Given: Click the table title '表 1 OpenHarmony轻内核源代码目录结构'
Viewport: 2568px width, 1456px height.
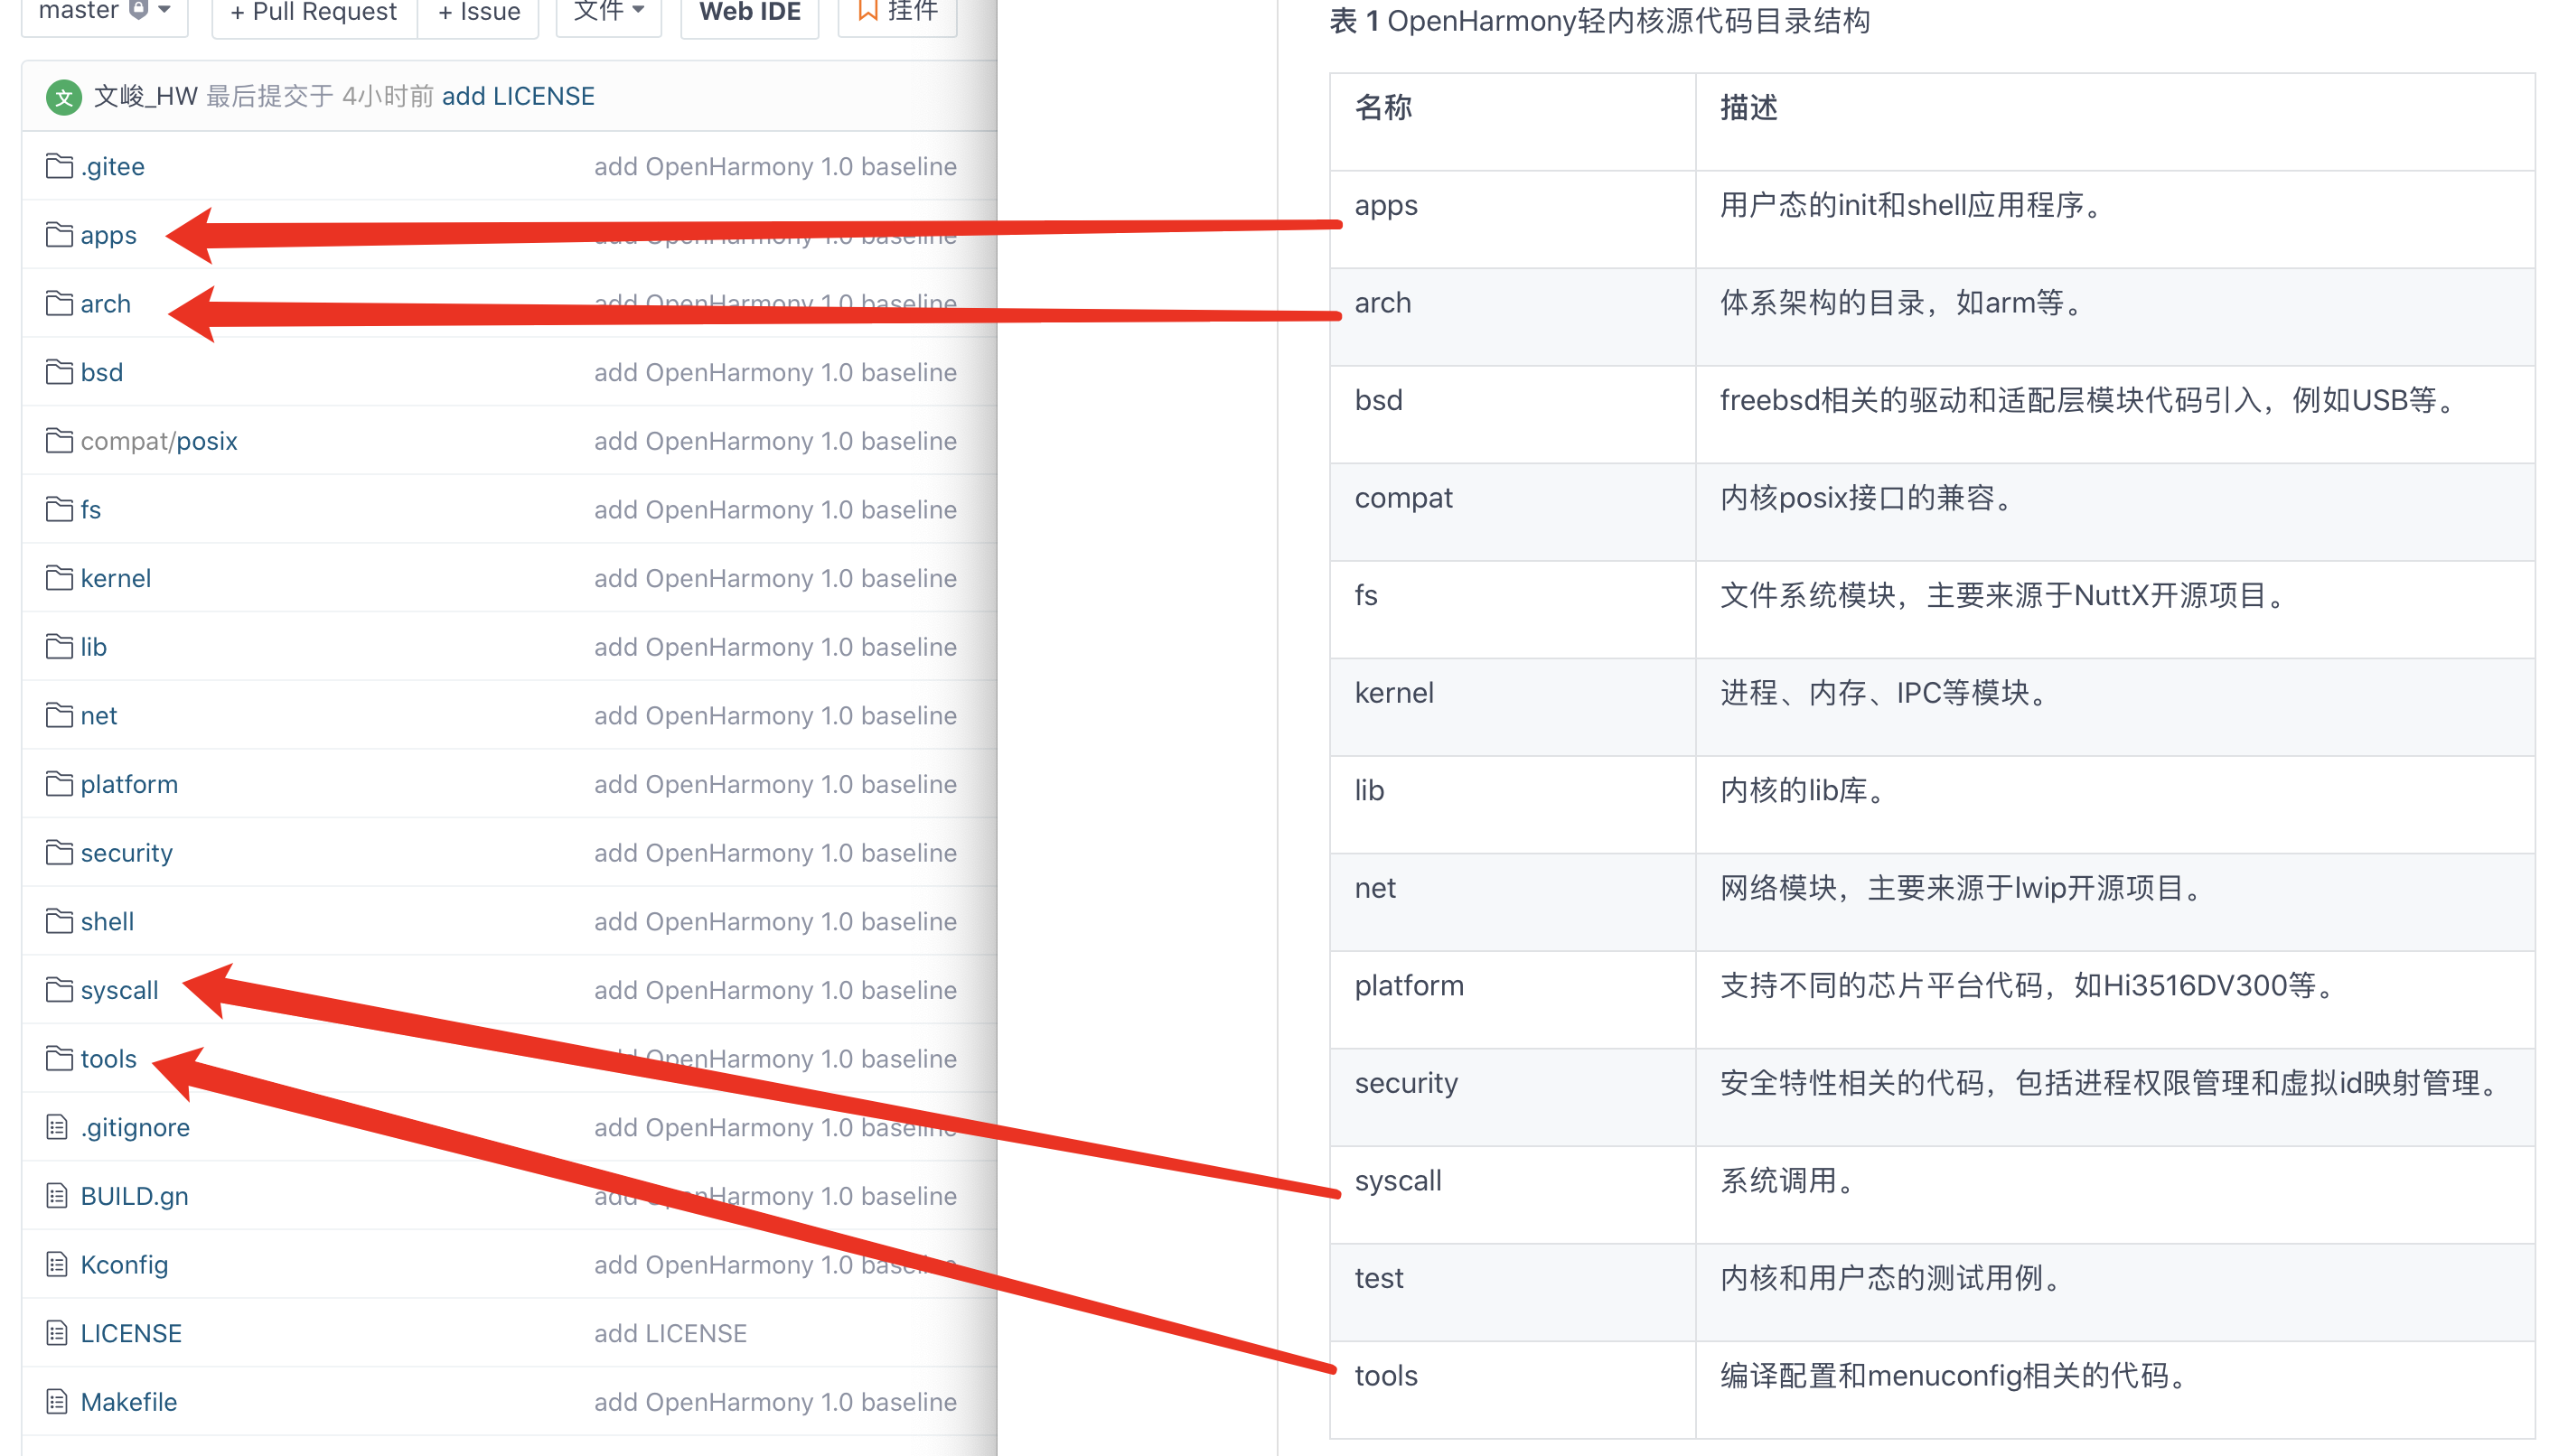Looking at the screenshot, I should pyautogui.click(x=1599, y=20).
